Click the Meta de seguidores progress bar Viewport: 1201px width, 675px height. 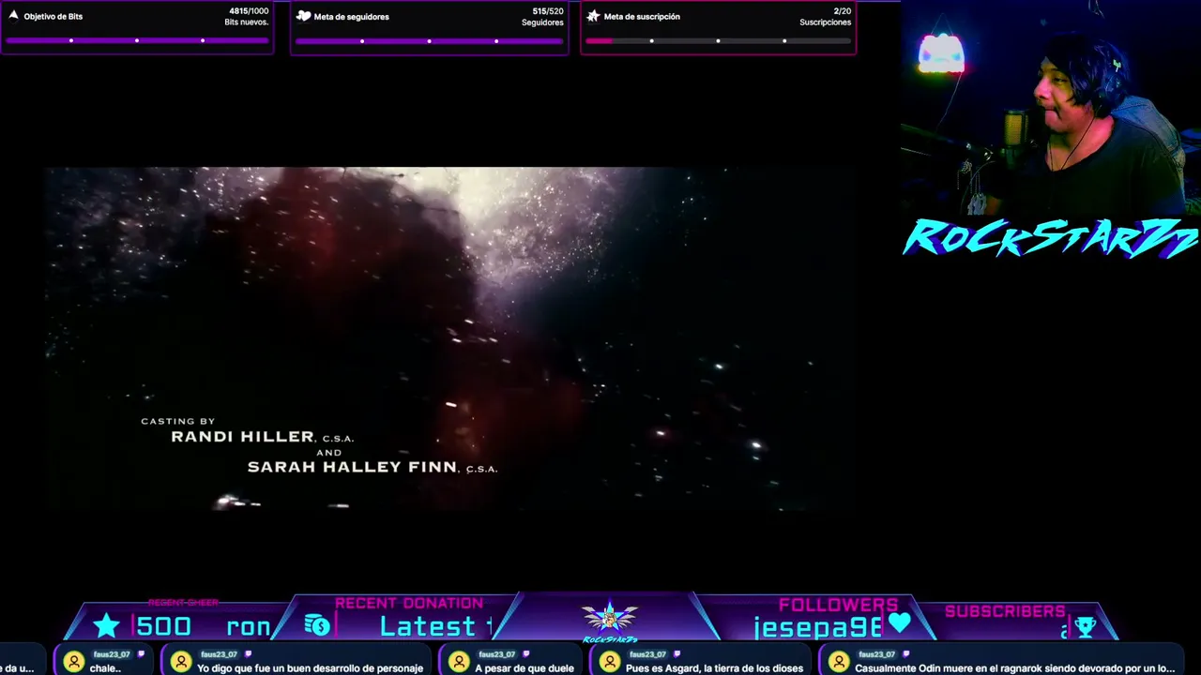pos(429,40)
